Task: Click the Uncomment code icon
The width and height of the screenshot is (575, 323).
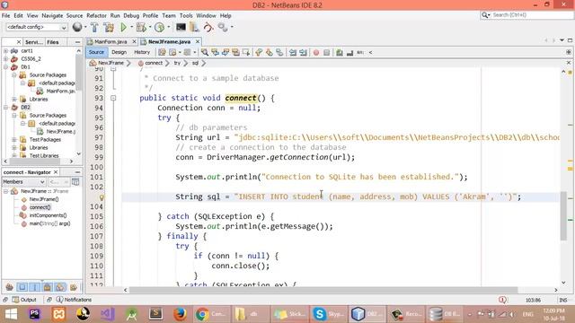Action: point(349,52)
